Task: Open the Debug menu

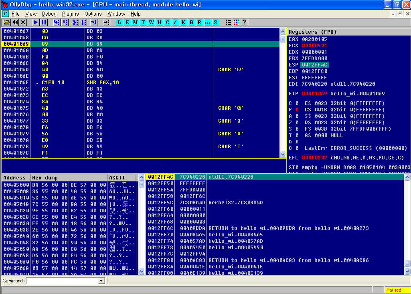Action: (49, 14)
